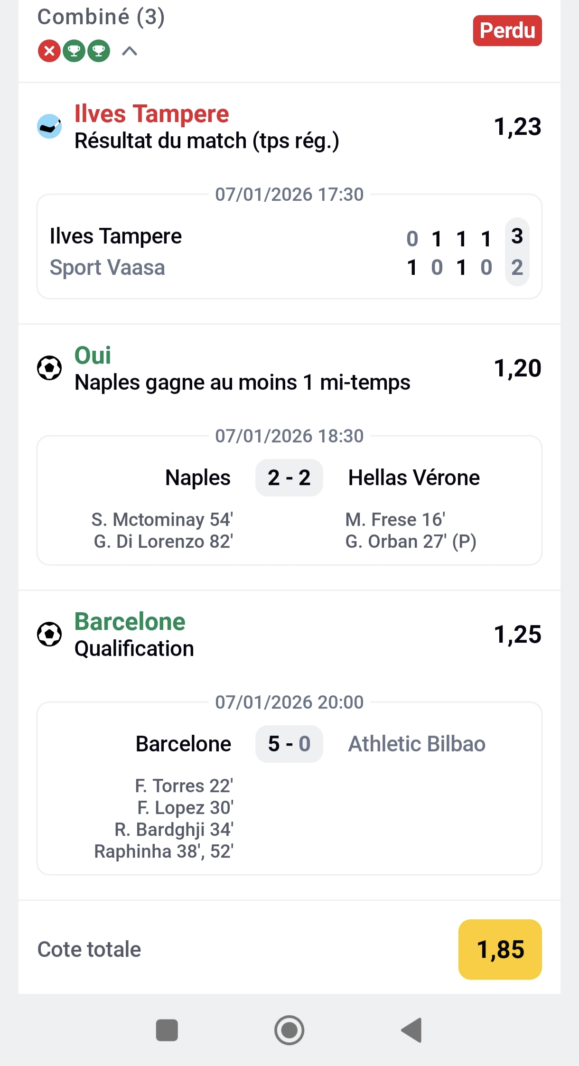This screenshot has width=579, height=1066.
Task: Tap the second green trophy icon
Action: (x=99, y=51)
